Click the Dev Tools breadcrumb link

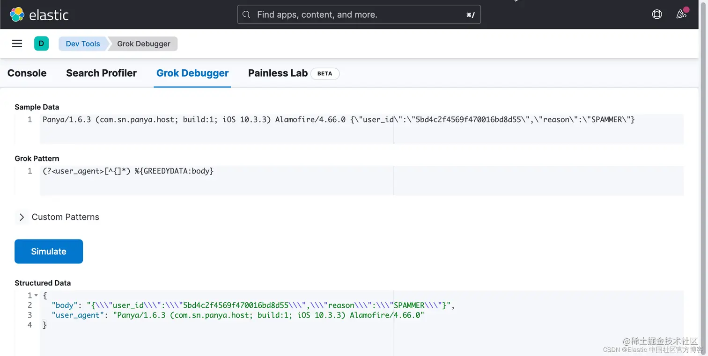pyautogui.click(x=83, y=44)
